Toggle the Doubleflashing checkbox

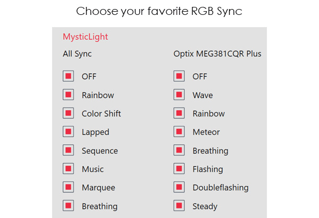pyautogui.click(x=179, y=187)
